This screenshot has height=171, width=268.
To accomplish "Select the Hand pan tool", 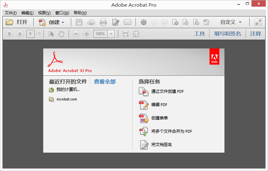I will coord(61,34).
